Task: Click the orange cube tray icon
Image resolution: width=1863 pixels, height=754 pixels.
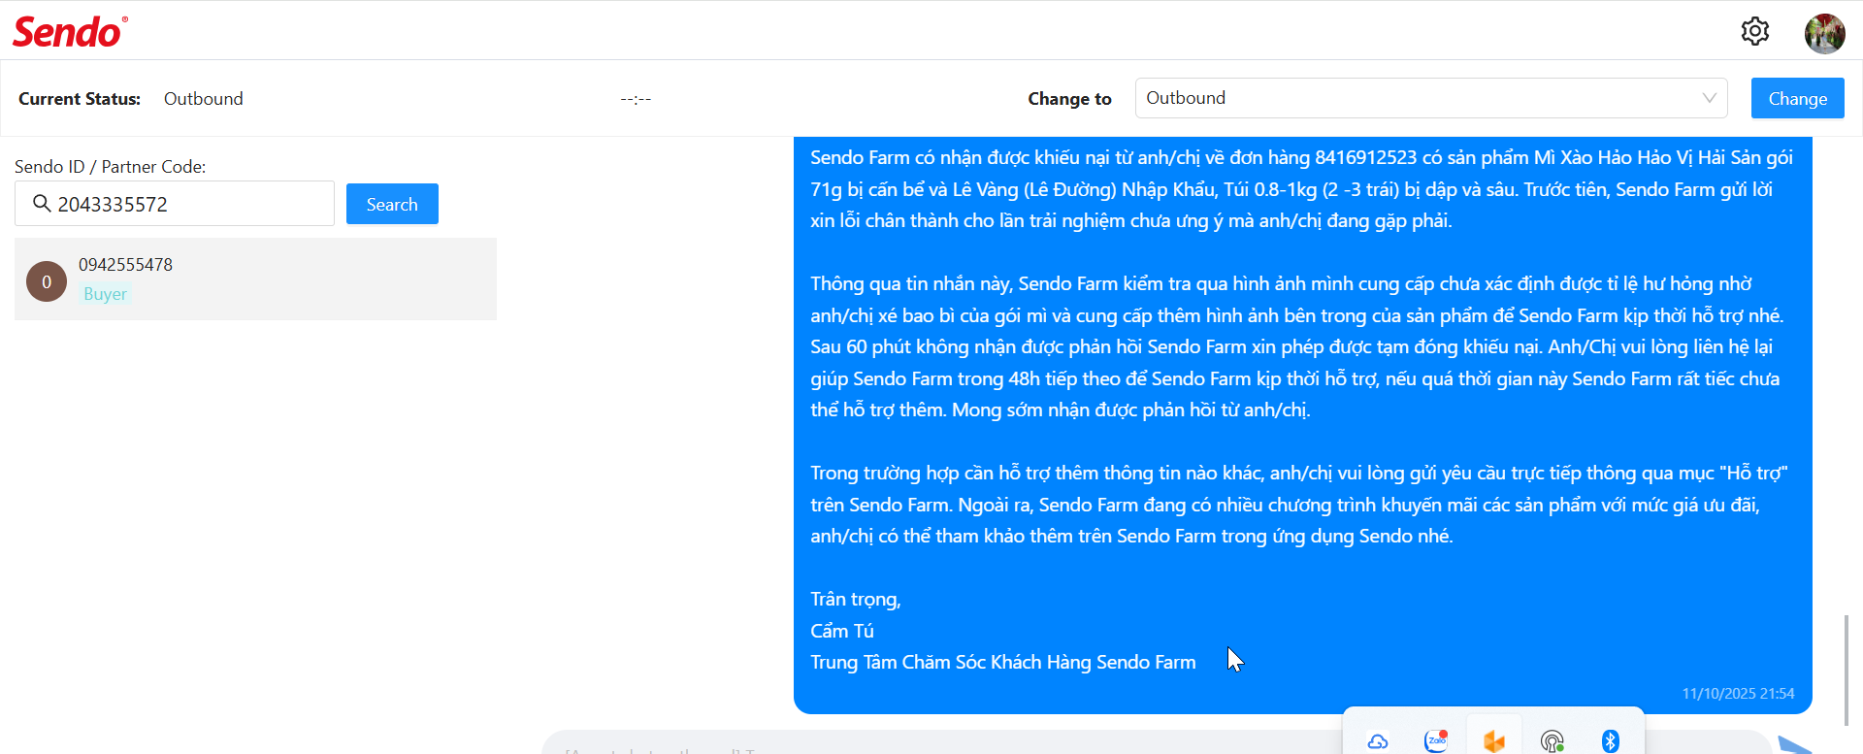Action: (1494, 741)
